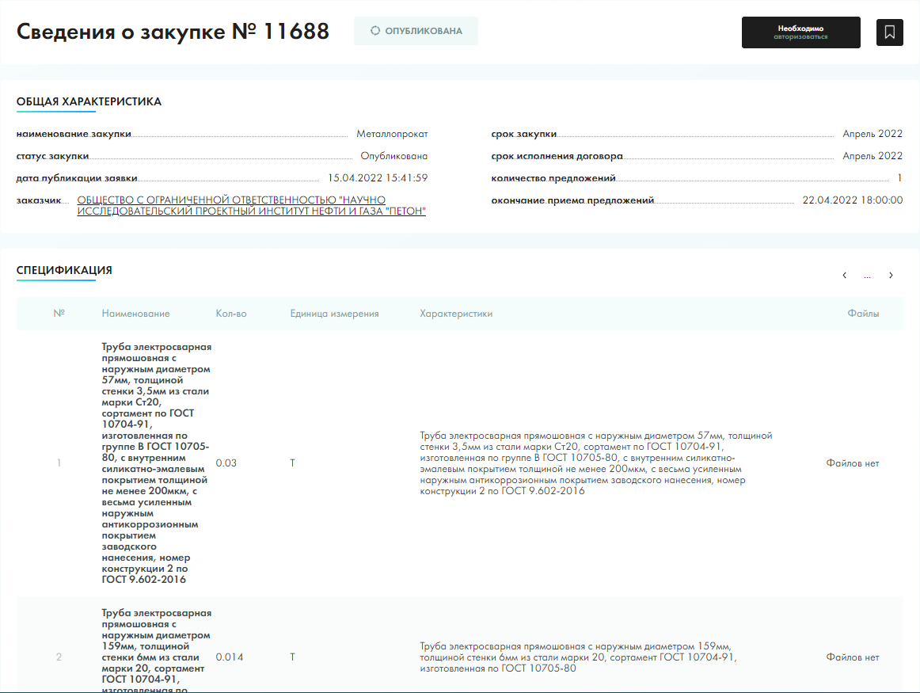Click the 'Металлопрокат' purchase name value
This screenshot has height=693, width=920.
point(392,134)
